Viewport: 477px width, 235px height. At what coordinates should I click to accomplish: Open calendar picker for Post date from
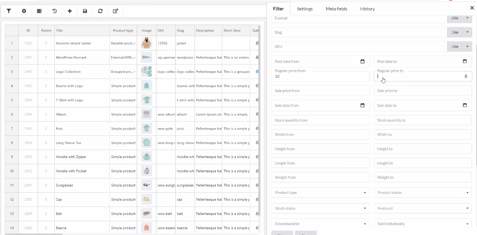(362, 62)
